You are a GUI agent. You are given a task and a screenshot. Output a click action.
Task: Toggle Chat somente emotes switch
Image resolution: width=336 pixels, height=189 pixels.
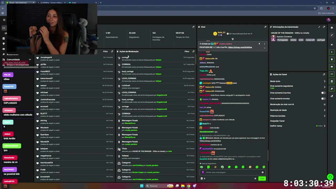click(x=323, y=98)
